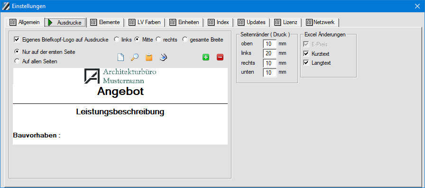Click the blank page (new logo) icon
This screenshot has width=425, height=188.
(x=120, y=57)
